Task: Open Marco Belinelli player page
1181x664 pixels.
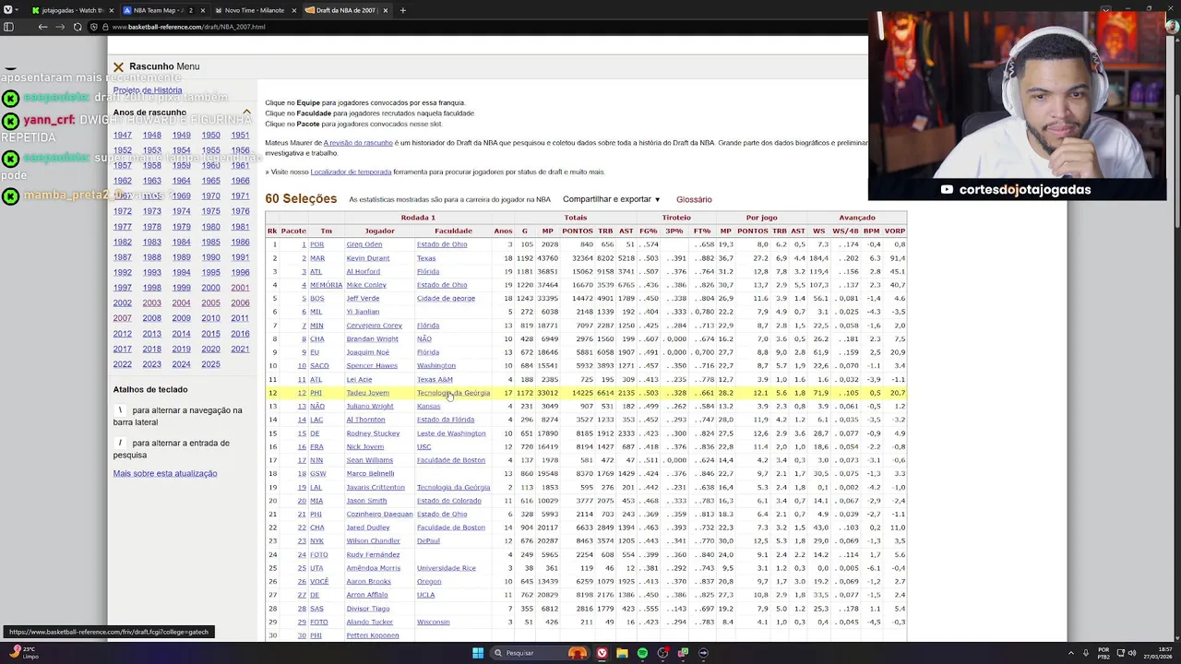Action: [370, 474]
